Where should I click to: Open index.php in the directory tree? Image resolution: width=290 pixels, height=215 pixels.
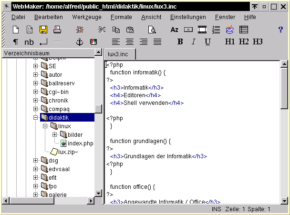coord(80,143)
